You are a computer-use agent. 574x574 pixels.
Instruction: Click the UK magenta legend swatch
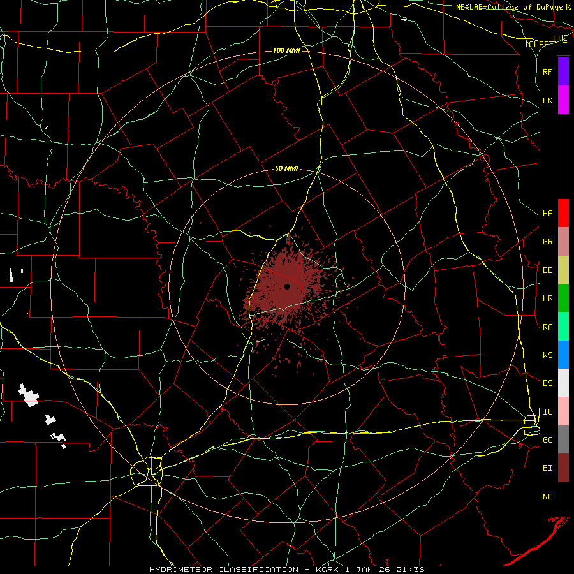pyautogui.click(x=563, y=99)
